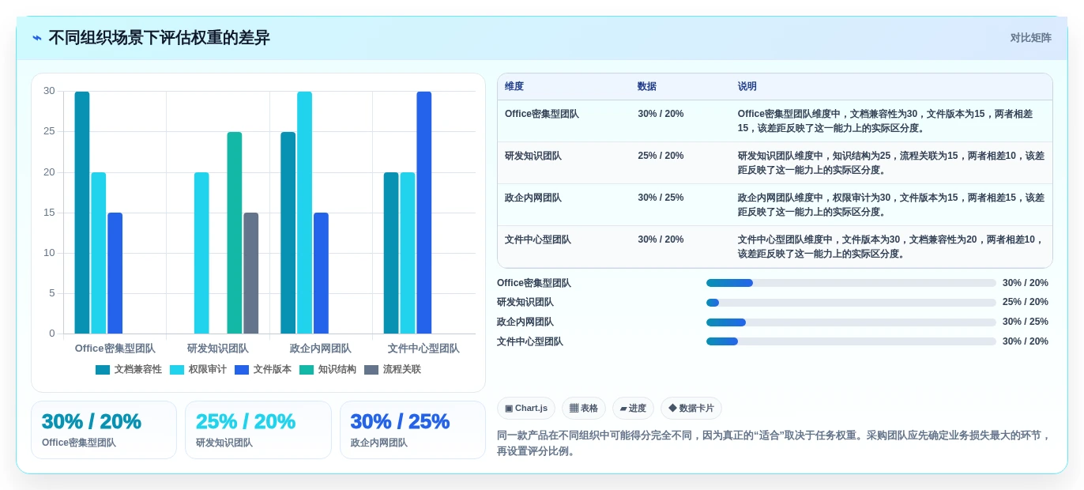
Task: Click the 维度 column header
Action: [514, 87]
